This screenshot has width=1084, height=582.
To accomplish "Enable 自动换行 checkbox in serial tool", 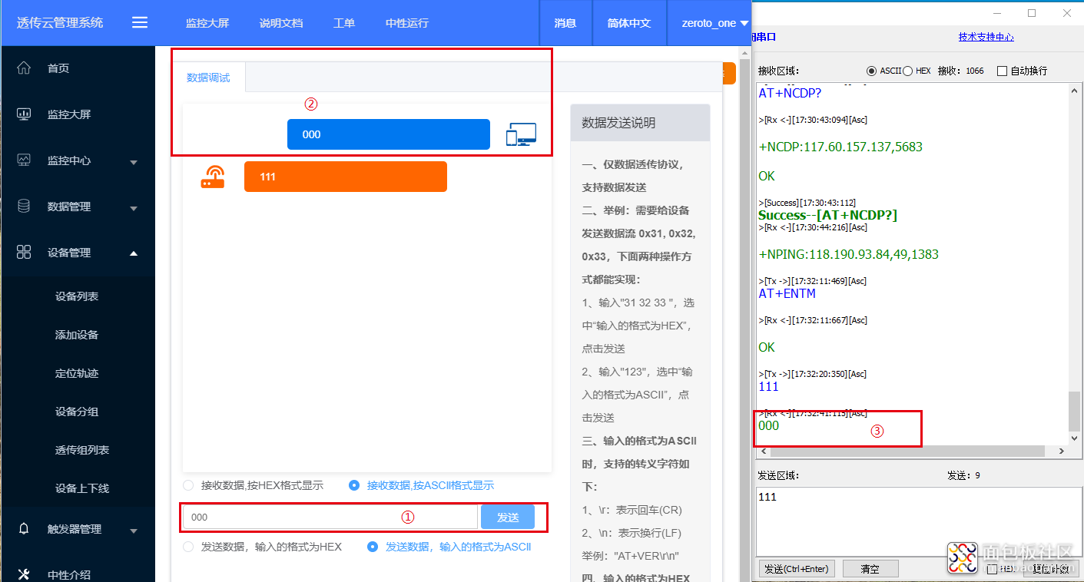I will (1002, 71).
